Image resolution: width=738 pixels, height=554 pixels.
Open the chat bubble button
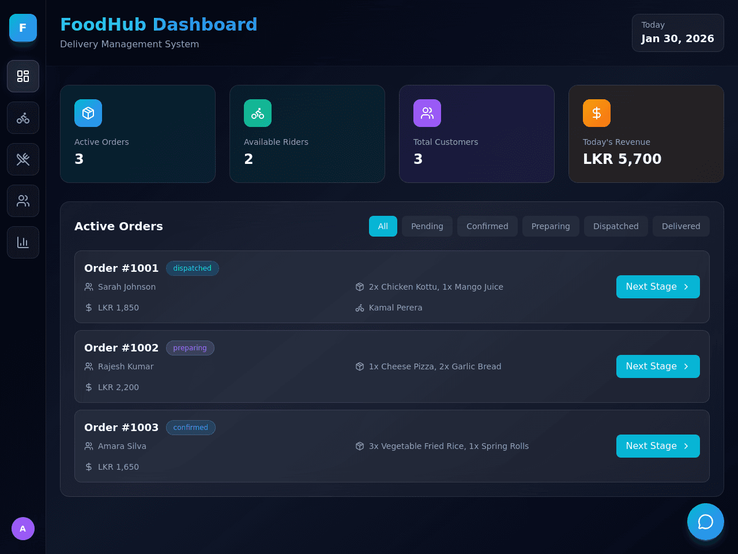point(706,522)
